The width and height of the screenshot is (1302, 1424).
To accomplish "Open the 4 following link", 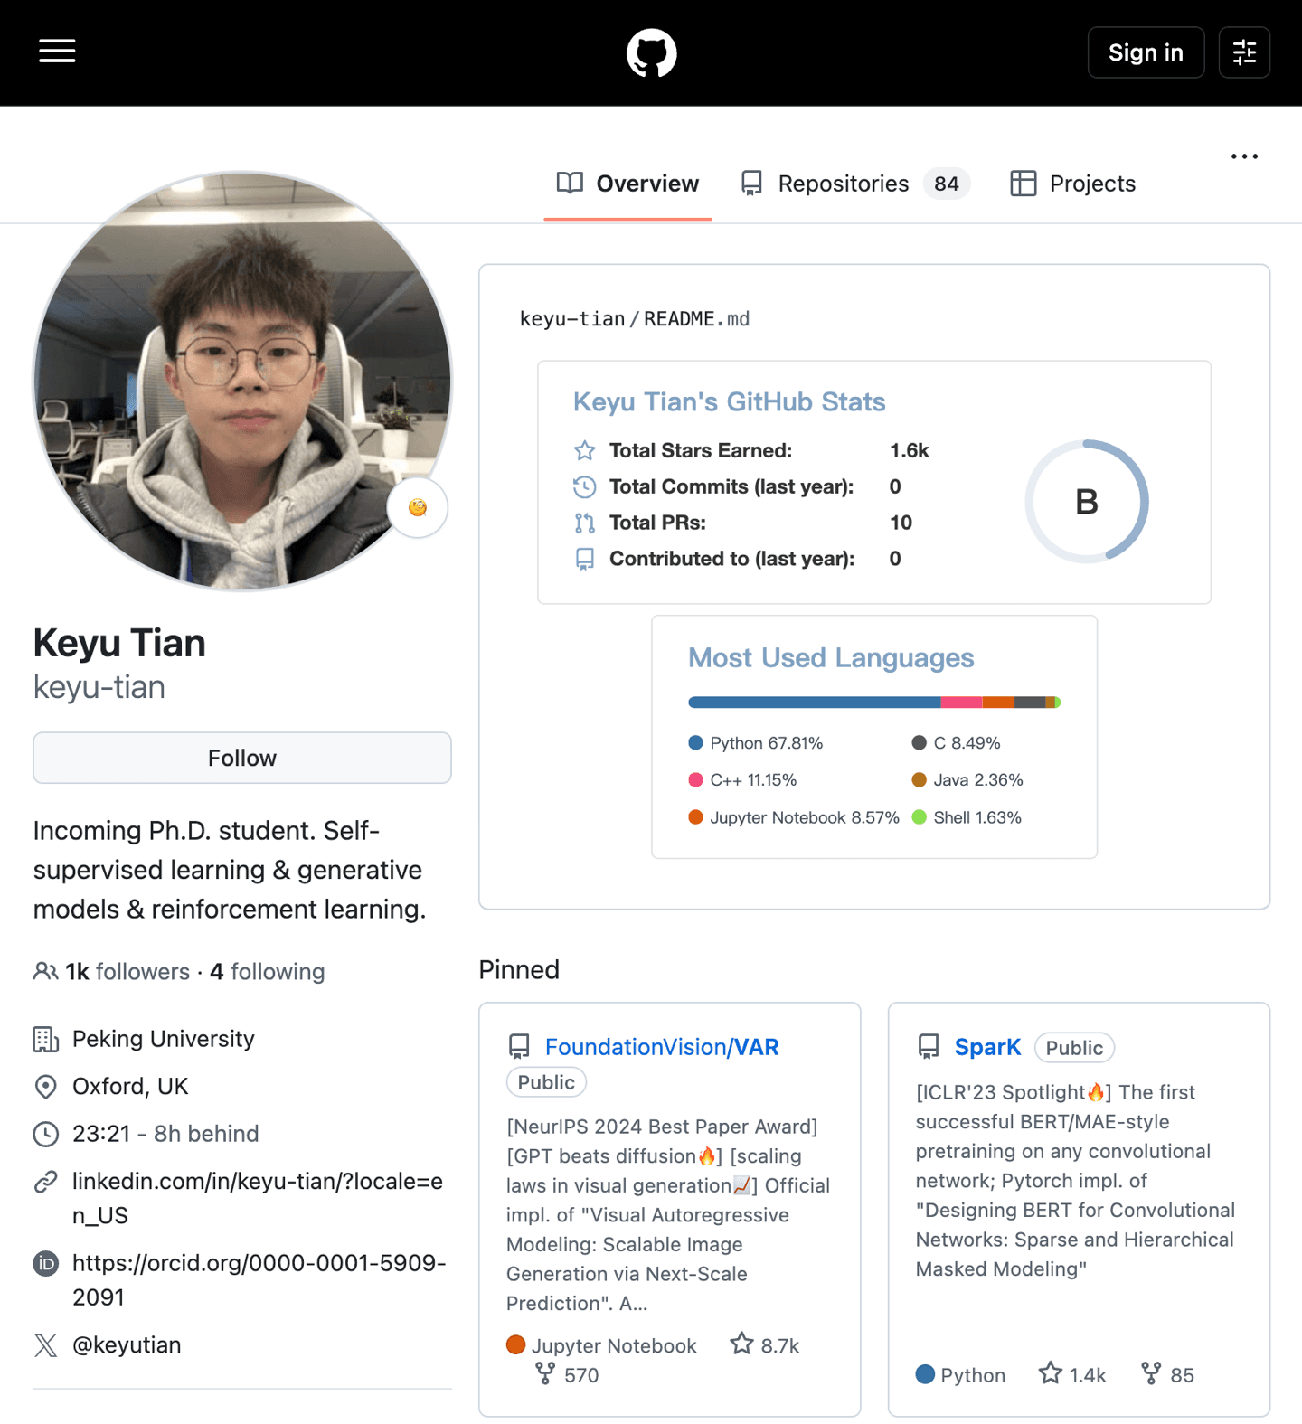I will click(x=268, y=972).
